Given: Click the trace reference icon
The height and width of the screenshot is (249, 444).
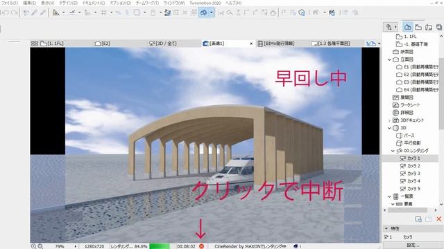Looking at the screenshot, I should (168, 12).
